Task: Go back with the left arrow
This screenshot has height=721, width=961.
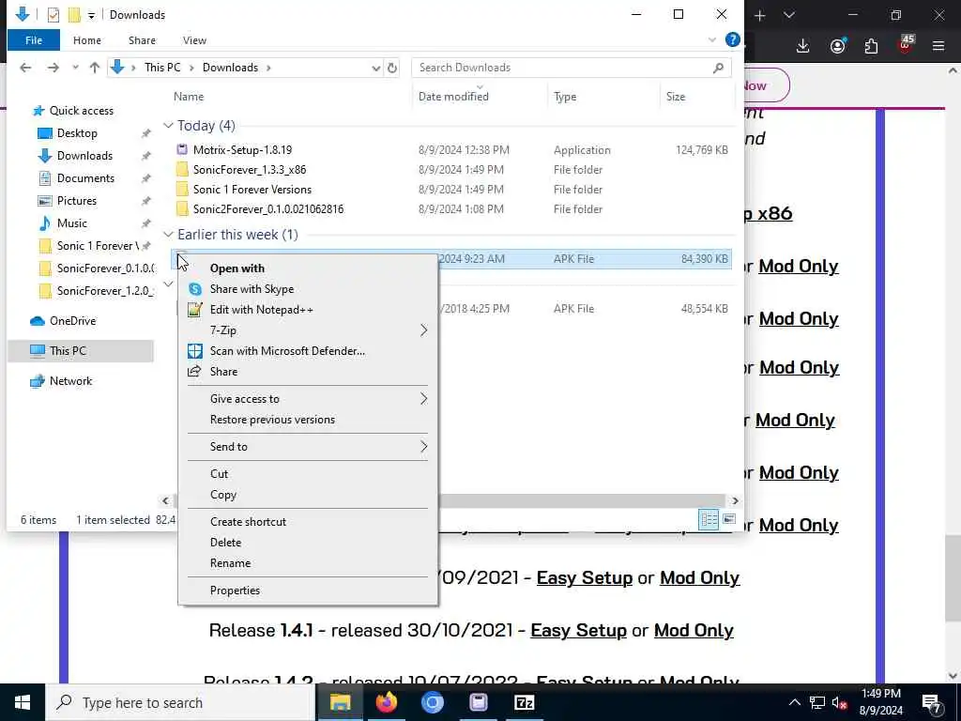Action: click(x=25, y=68)
